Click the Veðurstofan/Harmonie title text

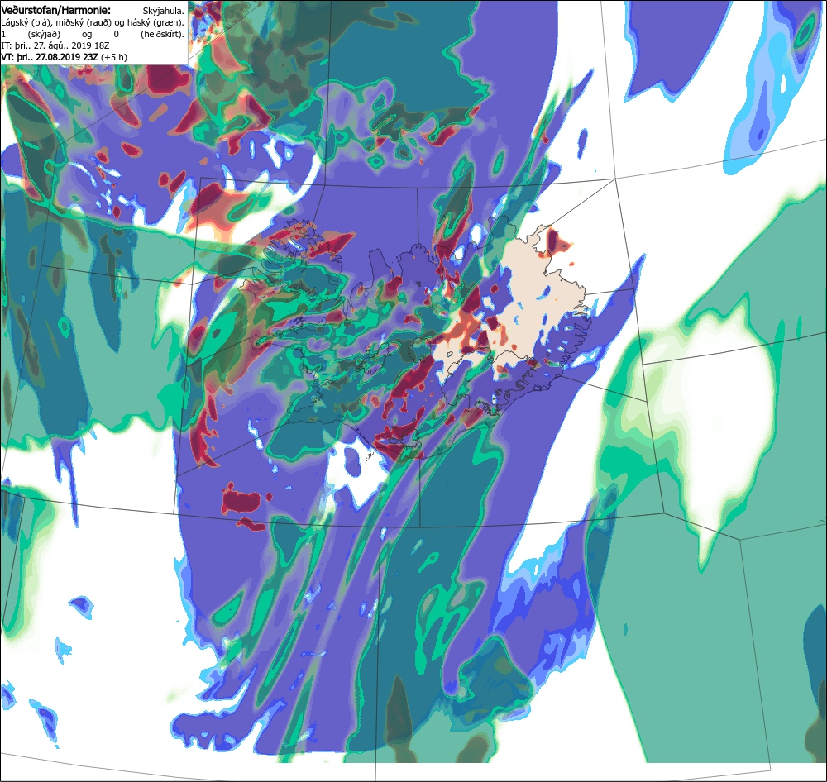click(56, 11)
